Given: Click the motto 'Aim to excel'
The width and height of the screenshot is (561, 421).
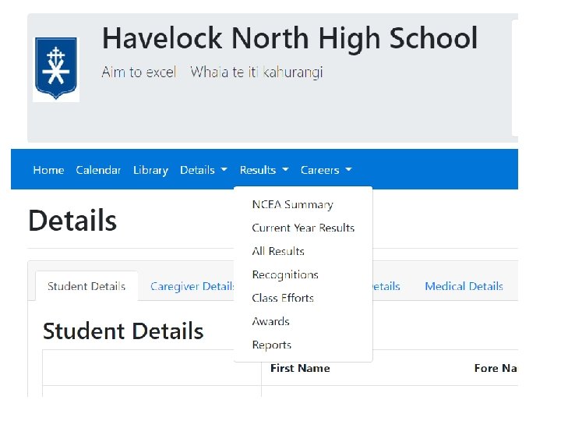Looking at the screenshot, I should (139, 72).
